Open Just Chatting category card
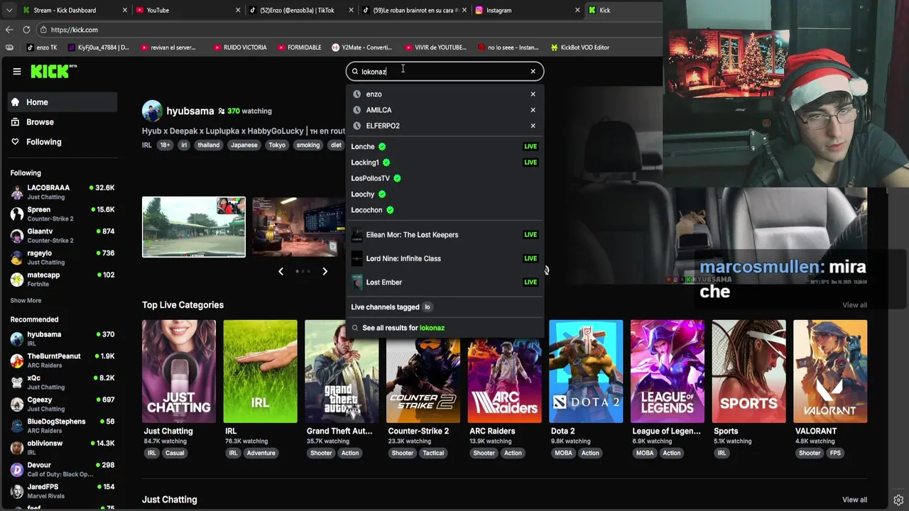909x511 pixels. (179, 371)
